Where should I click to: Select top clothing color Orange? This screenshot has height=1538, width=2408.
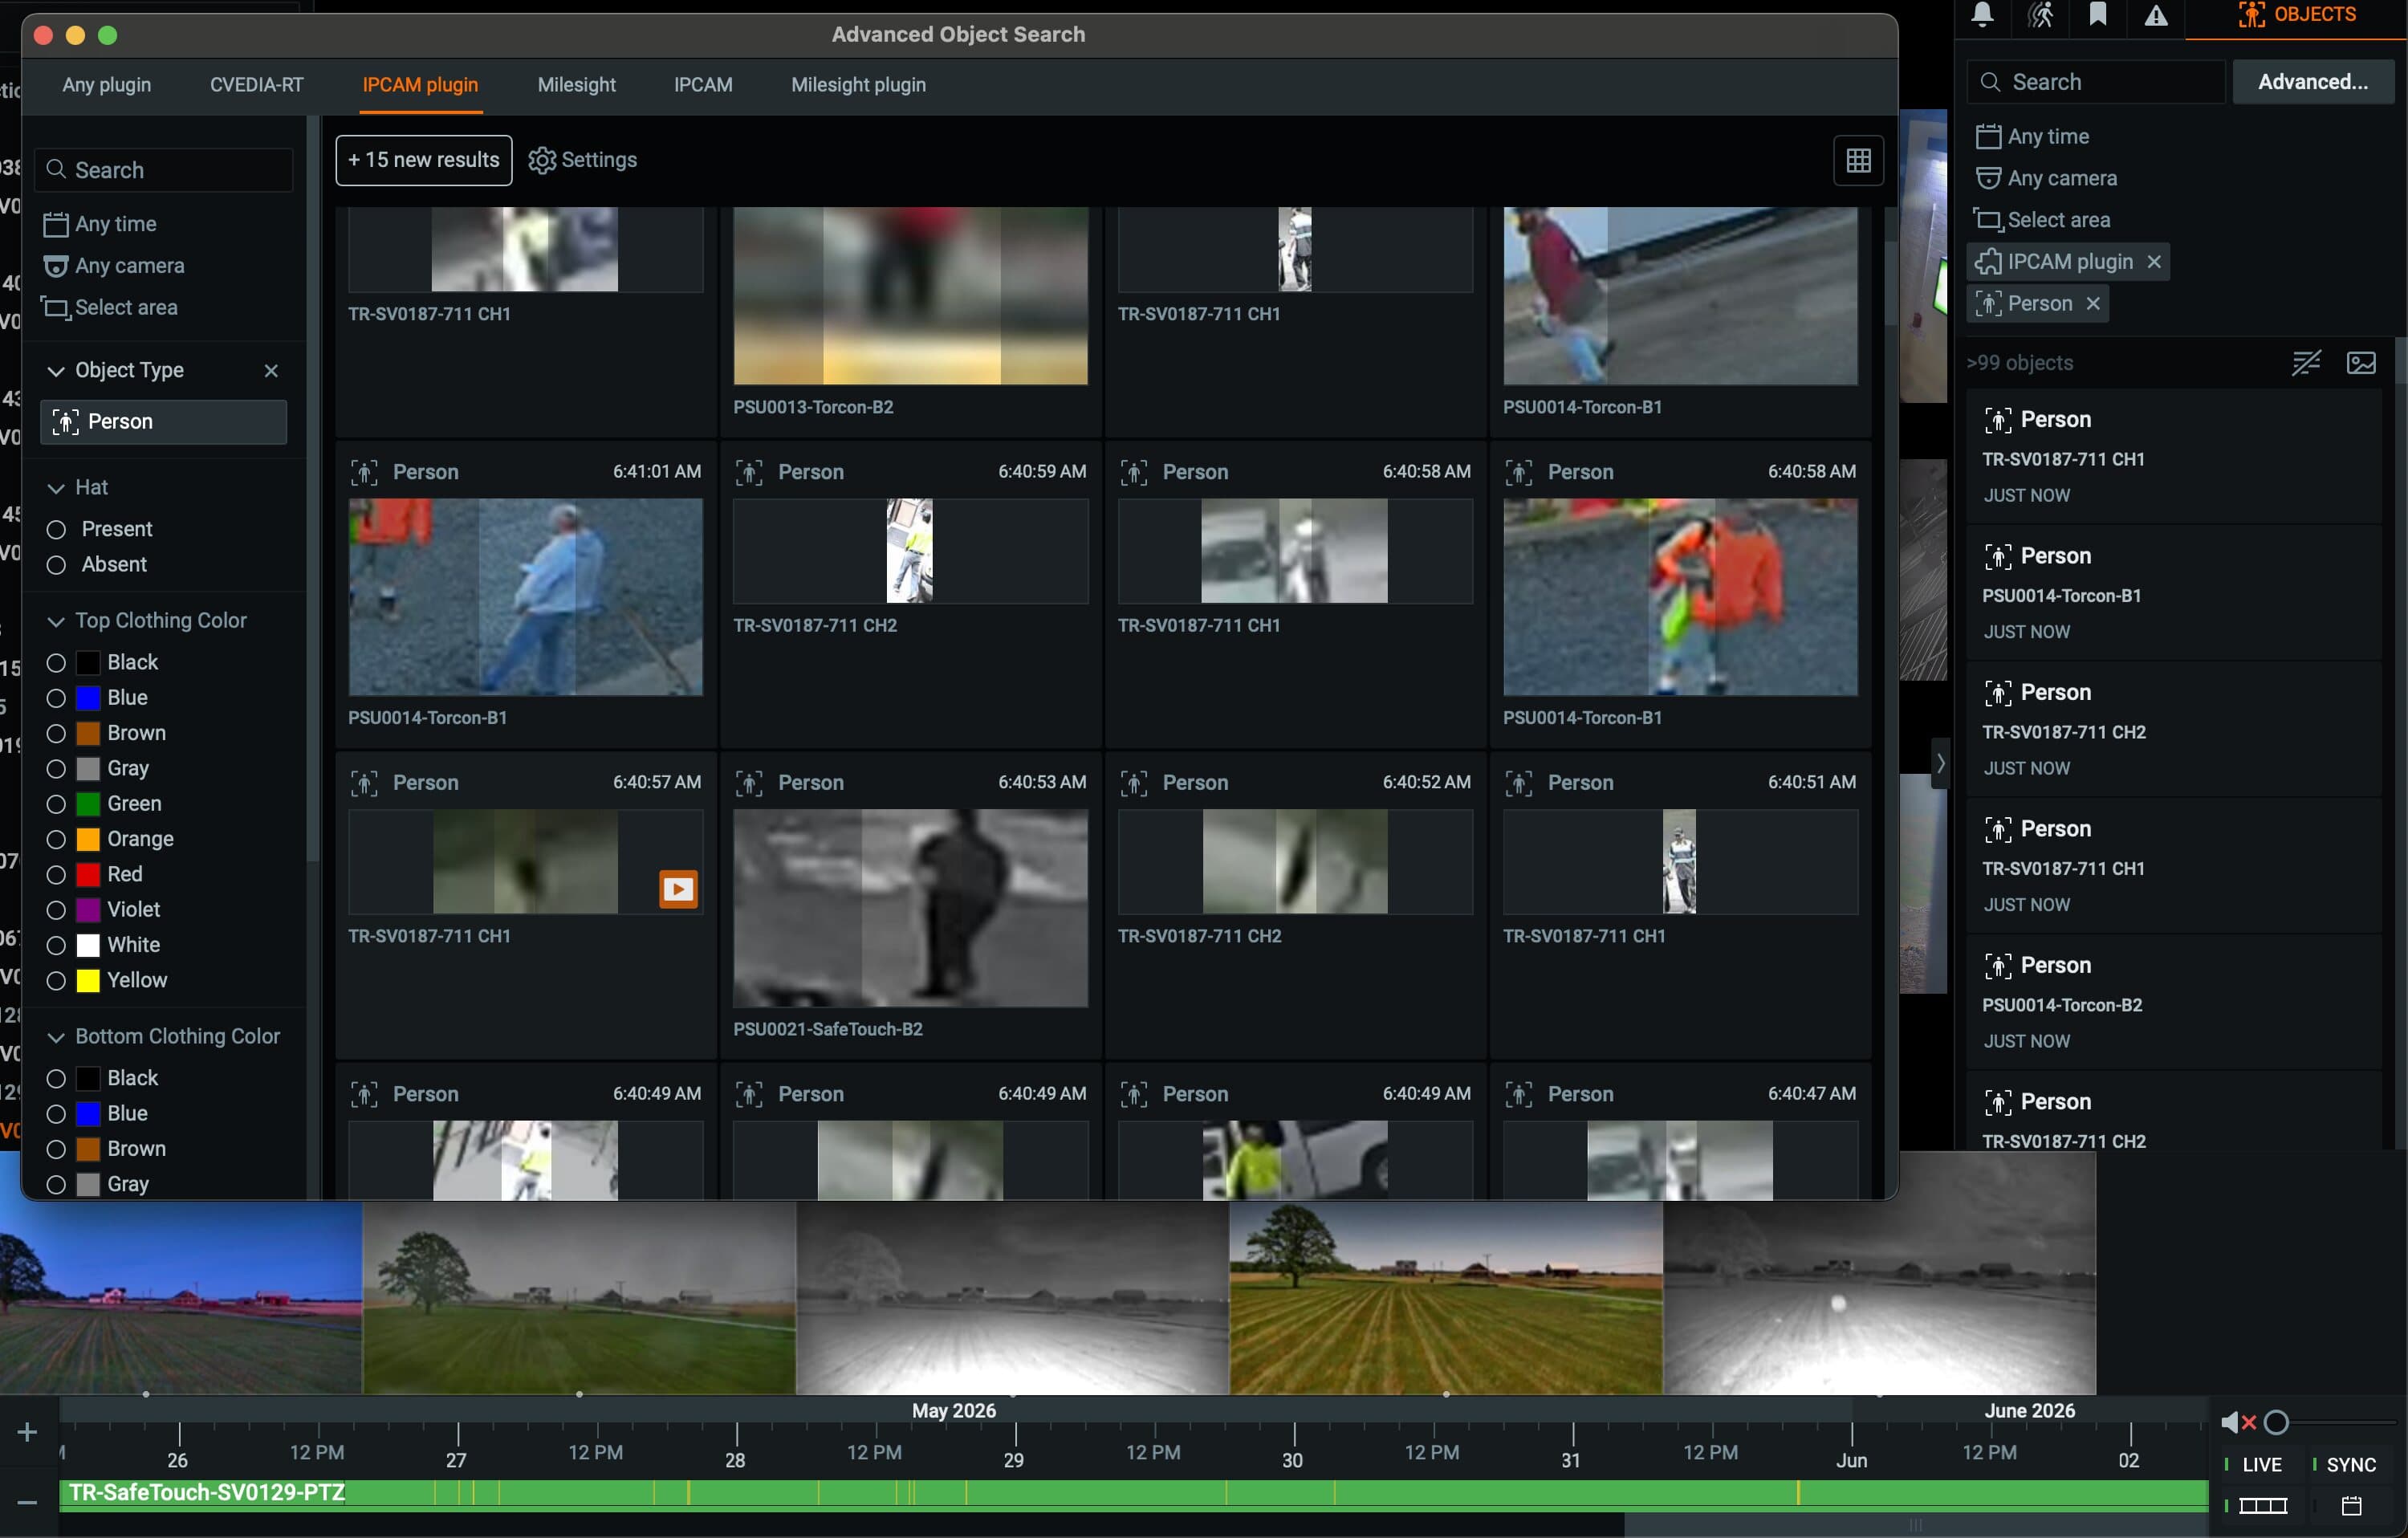click(57, 839)
